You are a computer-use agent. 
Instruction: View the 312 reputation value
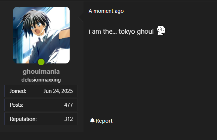tap(69, 119)
